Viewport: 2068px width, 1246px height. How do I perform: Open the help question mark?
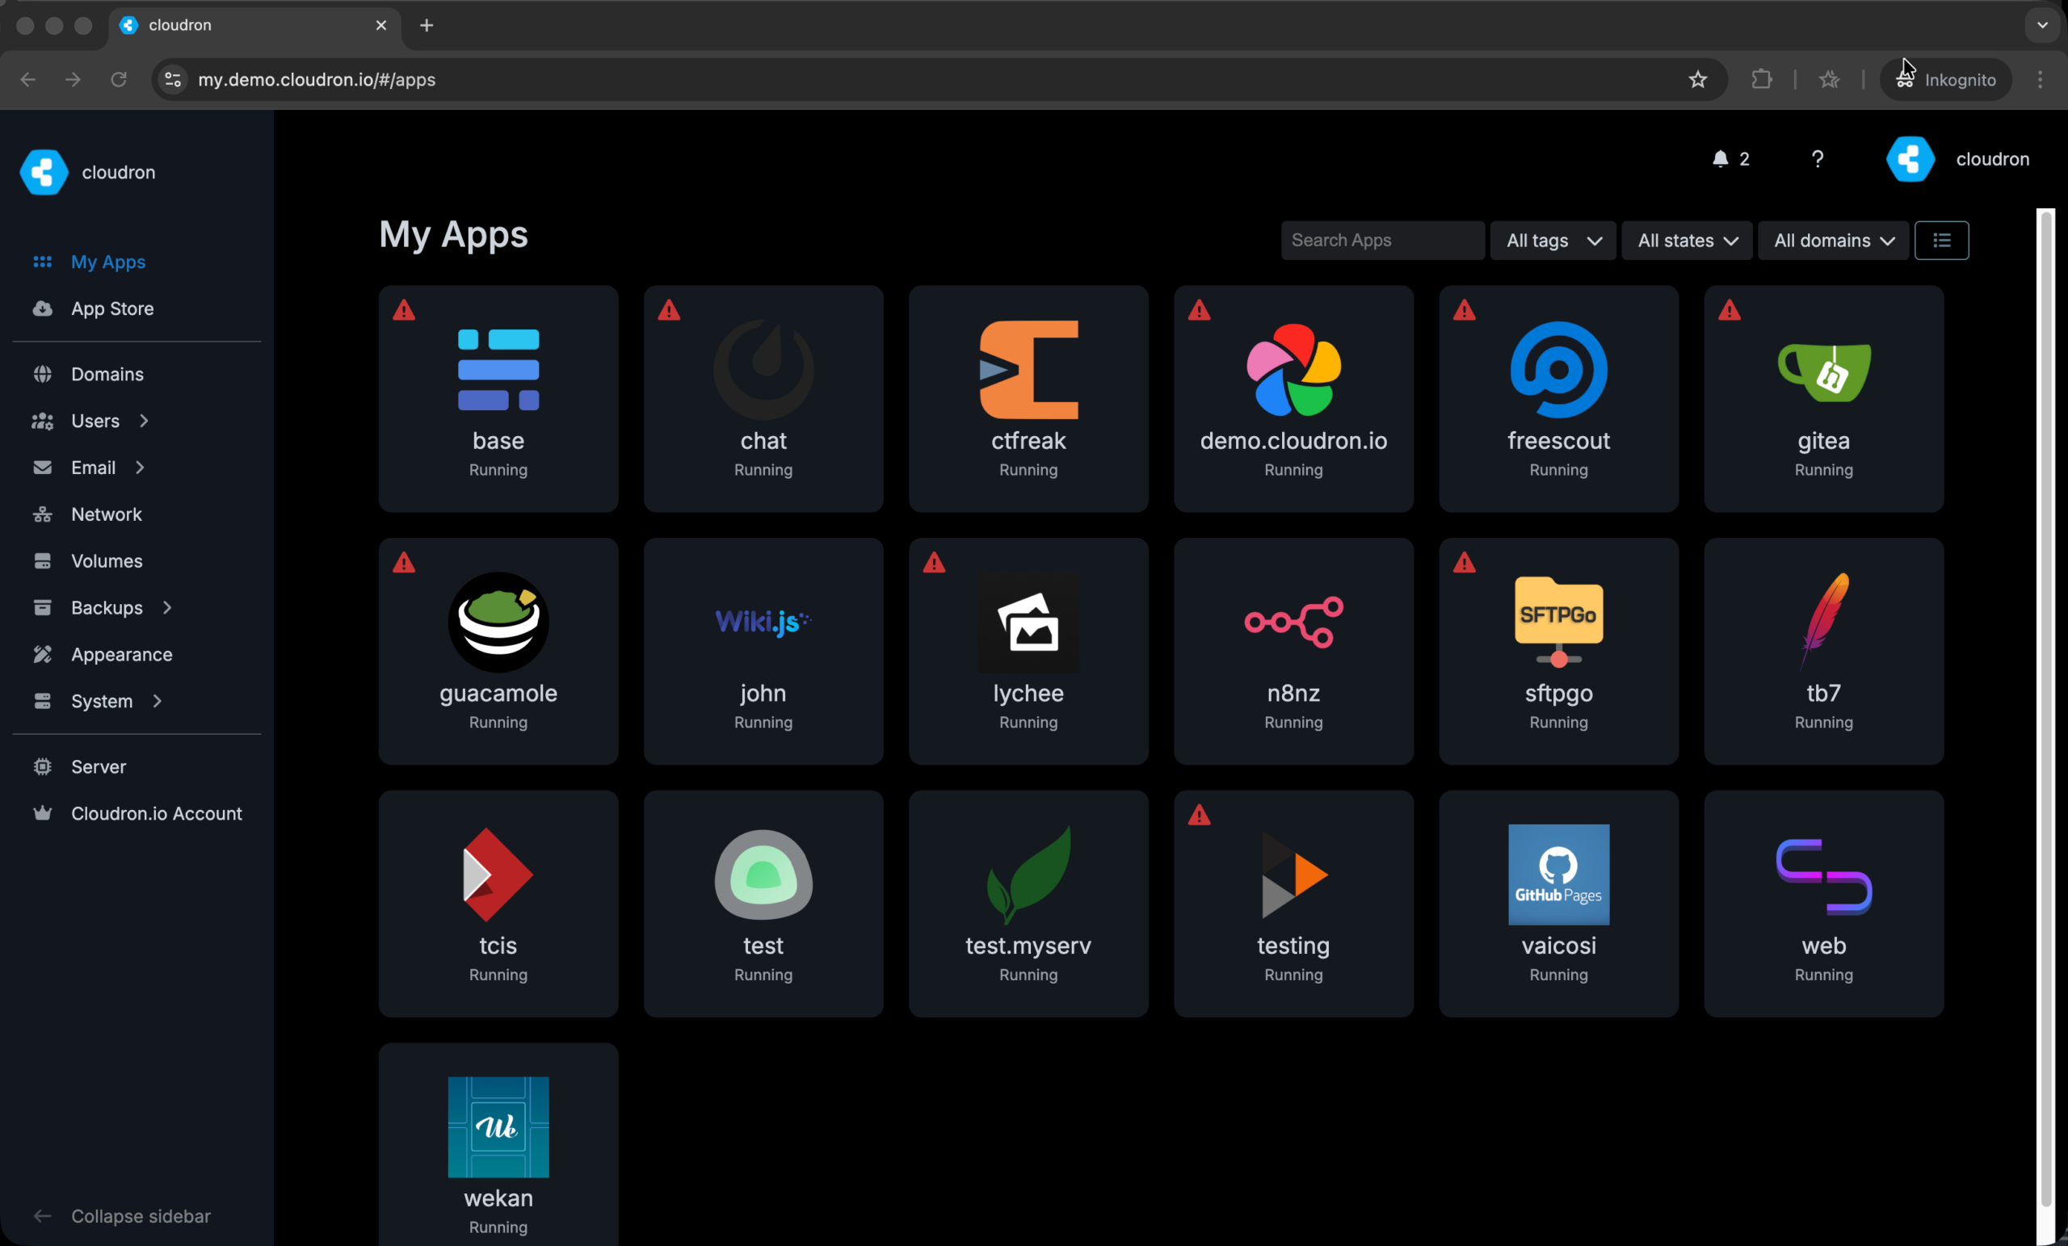pyautogui.click(x=1817, y=158)
